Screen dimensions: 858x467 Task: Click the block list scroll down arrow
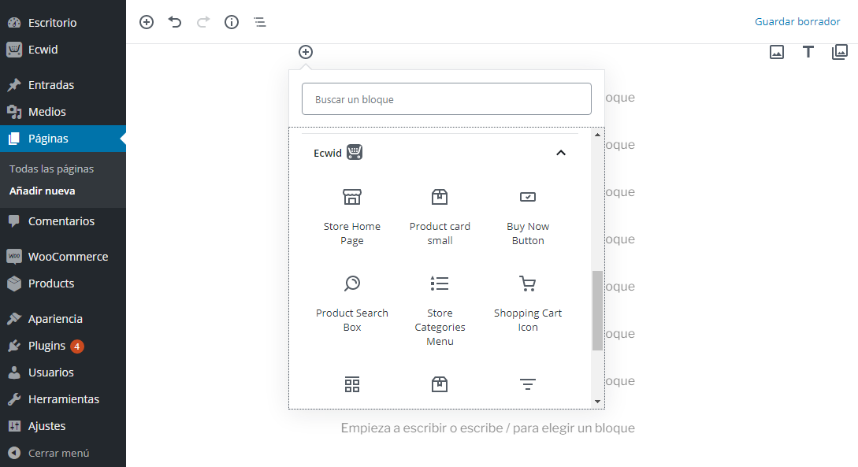click(597, 402)
